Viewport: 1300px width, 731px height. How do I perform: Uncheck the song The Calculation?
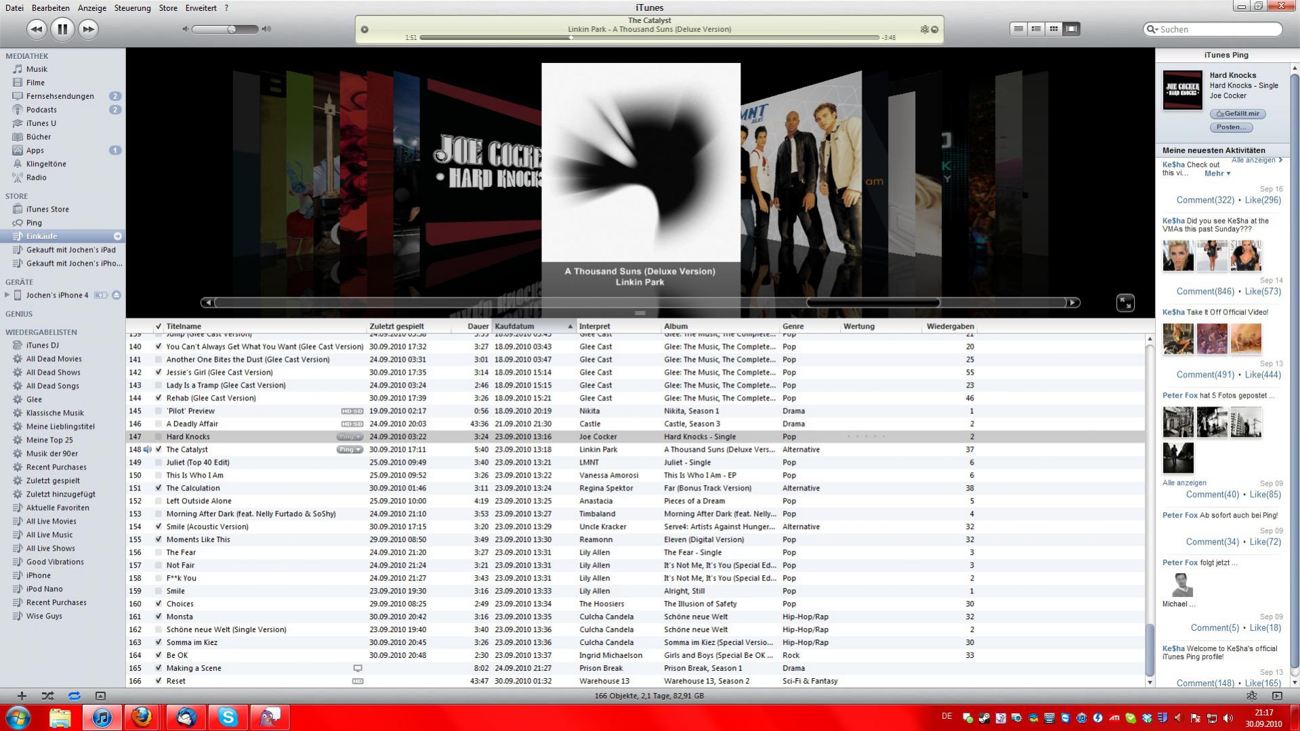[159, 488]
